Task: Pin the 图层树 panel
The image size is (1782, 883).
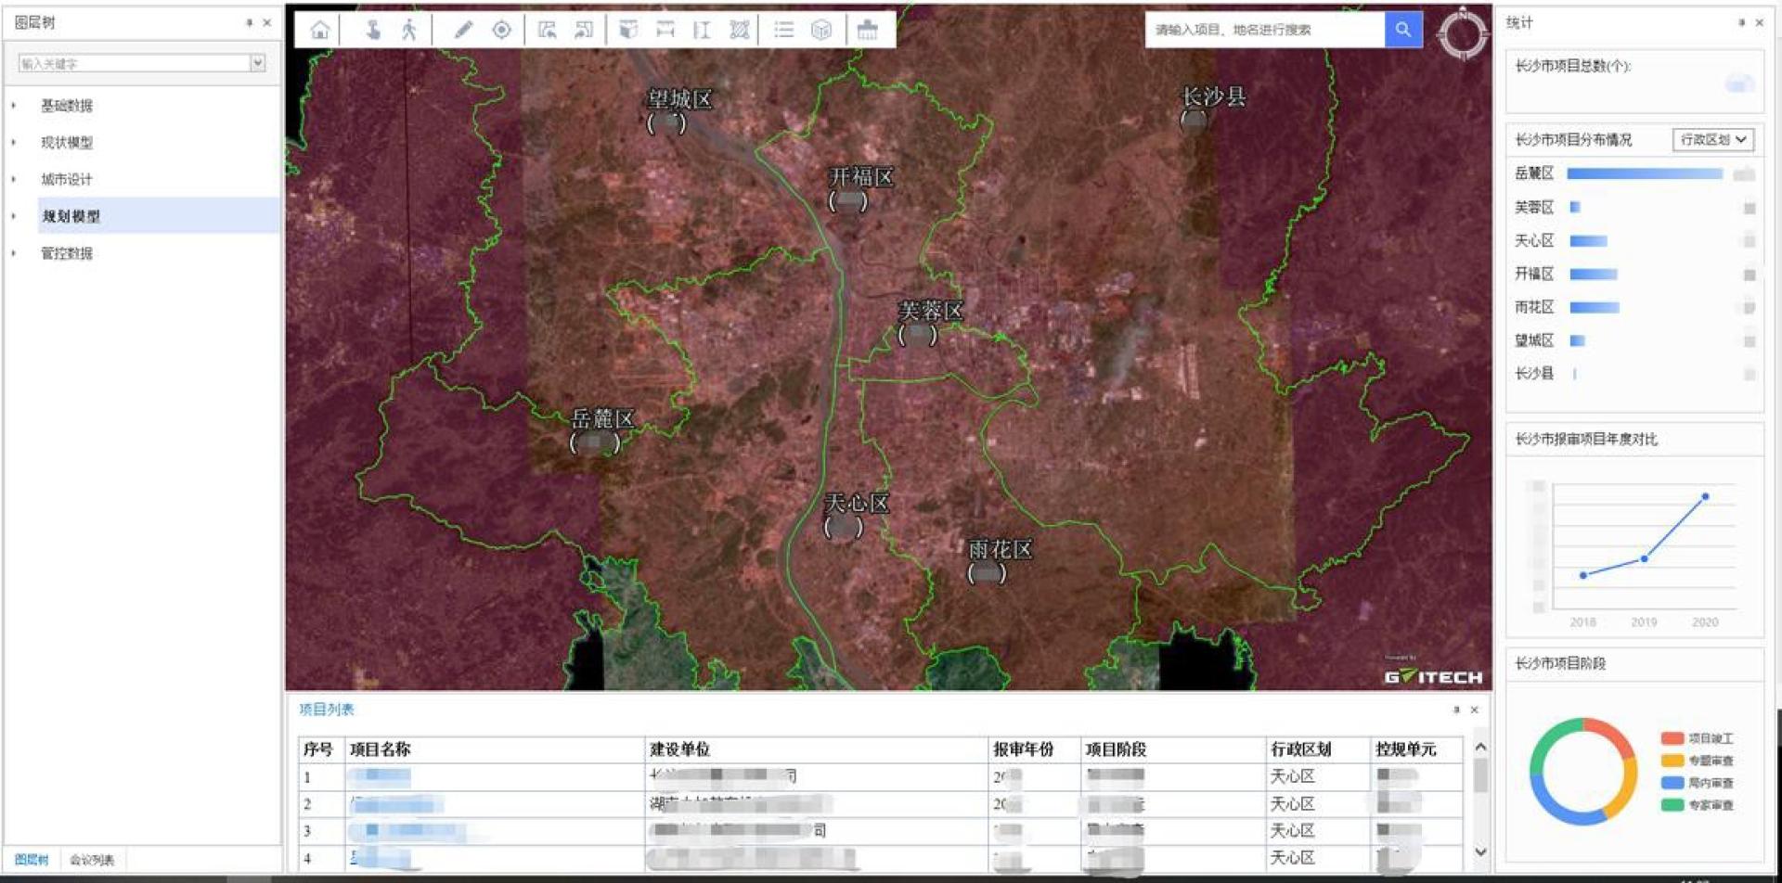Action: pos(249,22)
